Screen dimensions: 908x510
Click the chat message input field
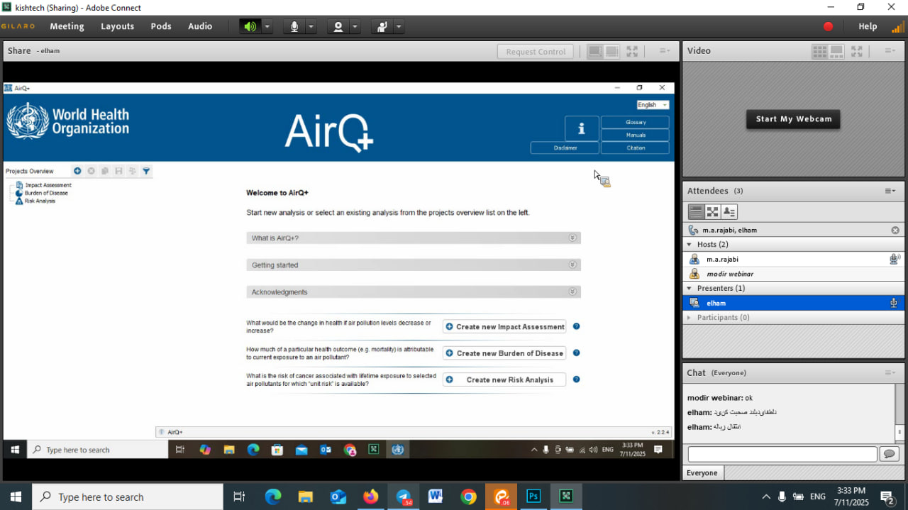782,454
